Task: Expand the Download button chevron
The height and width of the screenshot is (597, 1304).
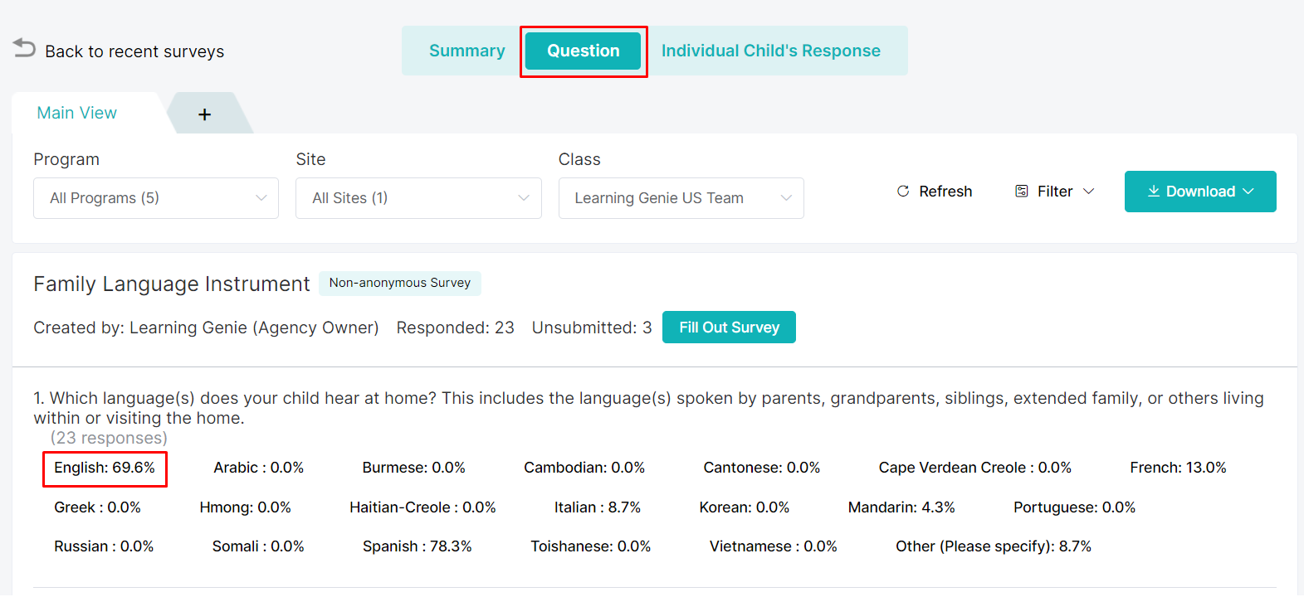Action: click(x=1248, y=192)
